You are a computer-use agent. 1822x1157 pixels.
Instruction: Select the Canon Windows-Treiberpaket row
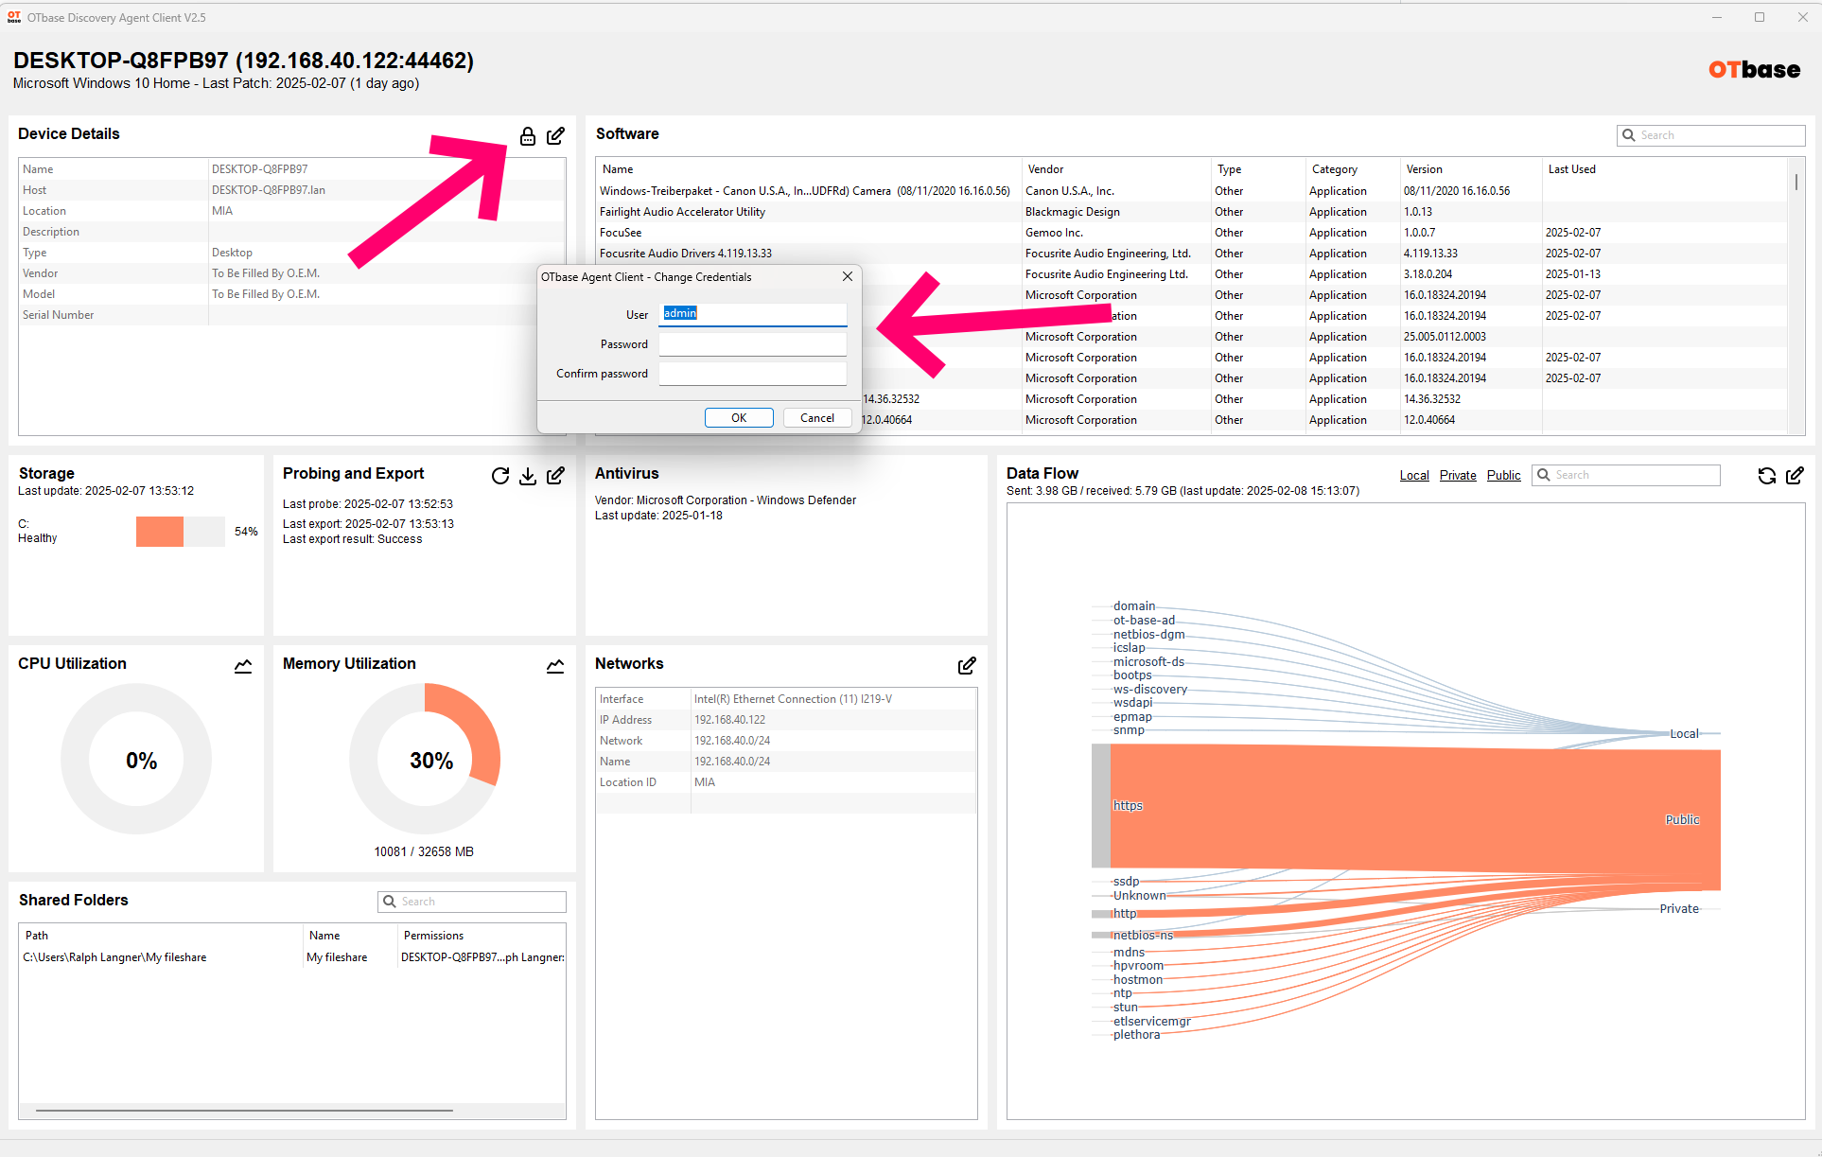tap(1192, 191)
